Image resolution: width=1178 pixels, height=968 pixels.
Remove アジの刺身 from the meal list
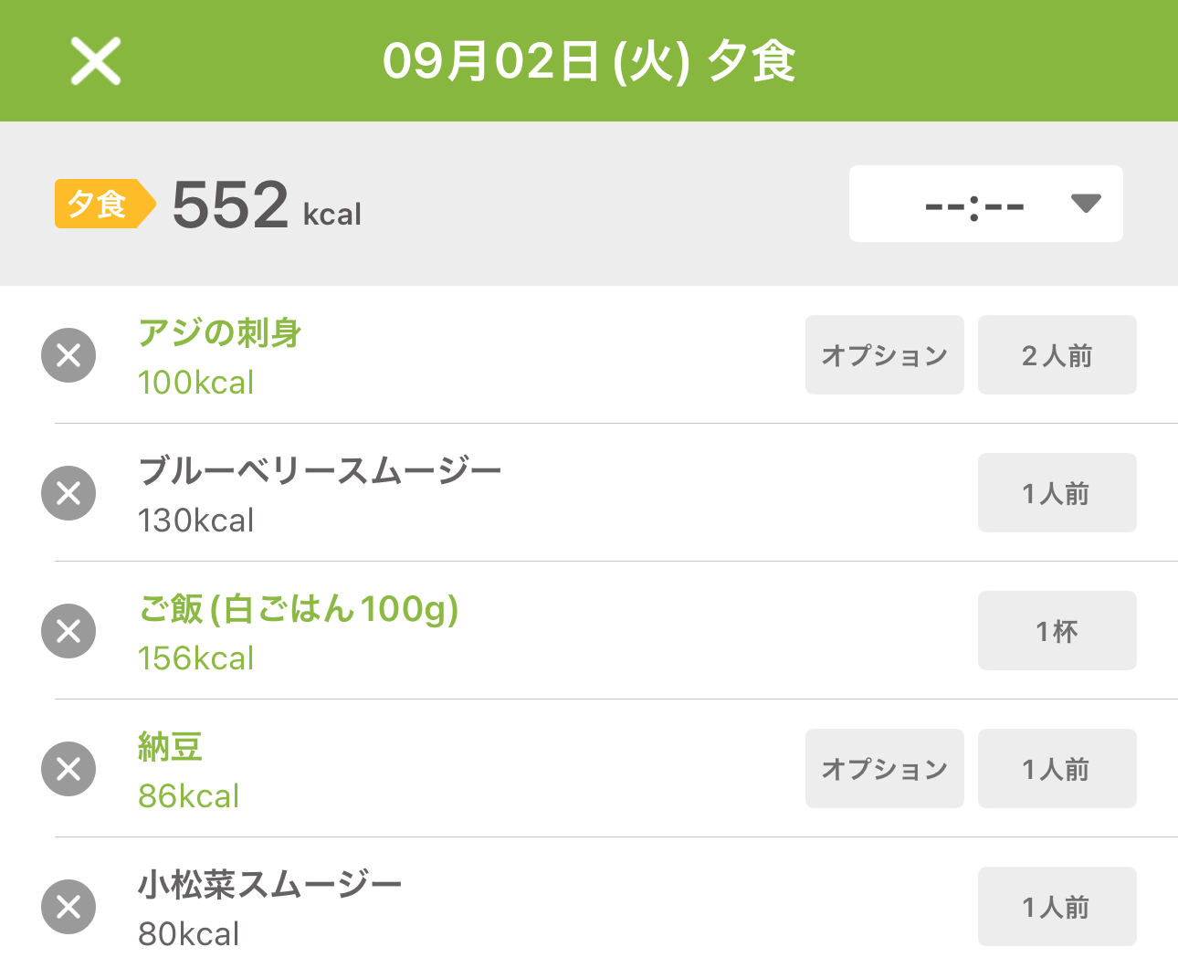[x=68, y=355]
